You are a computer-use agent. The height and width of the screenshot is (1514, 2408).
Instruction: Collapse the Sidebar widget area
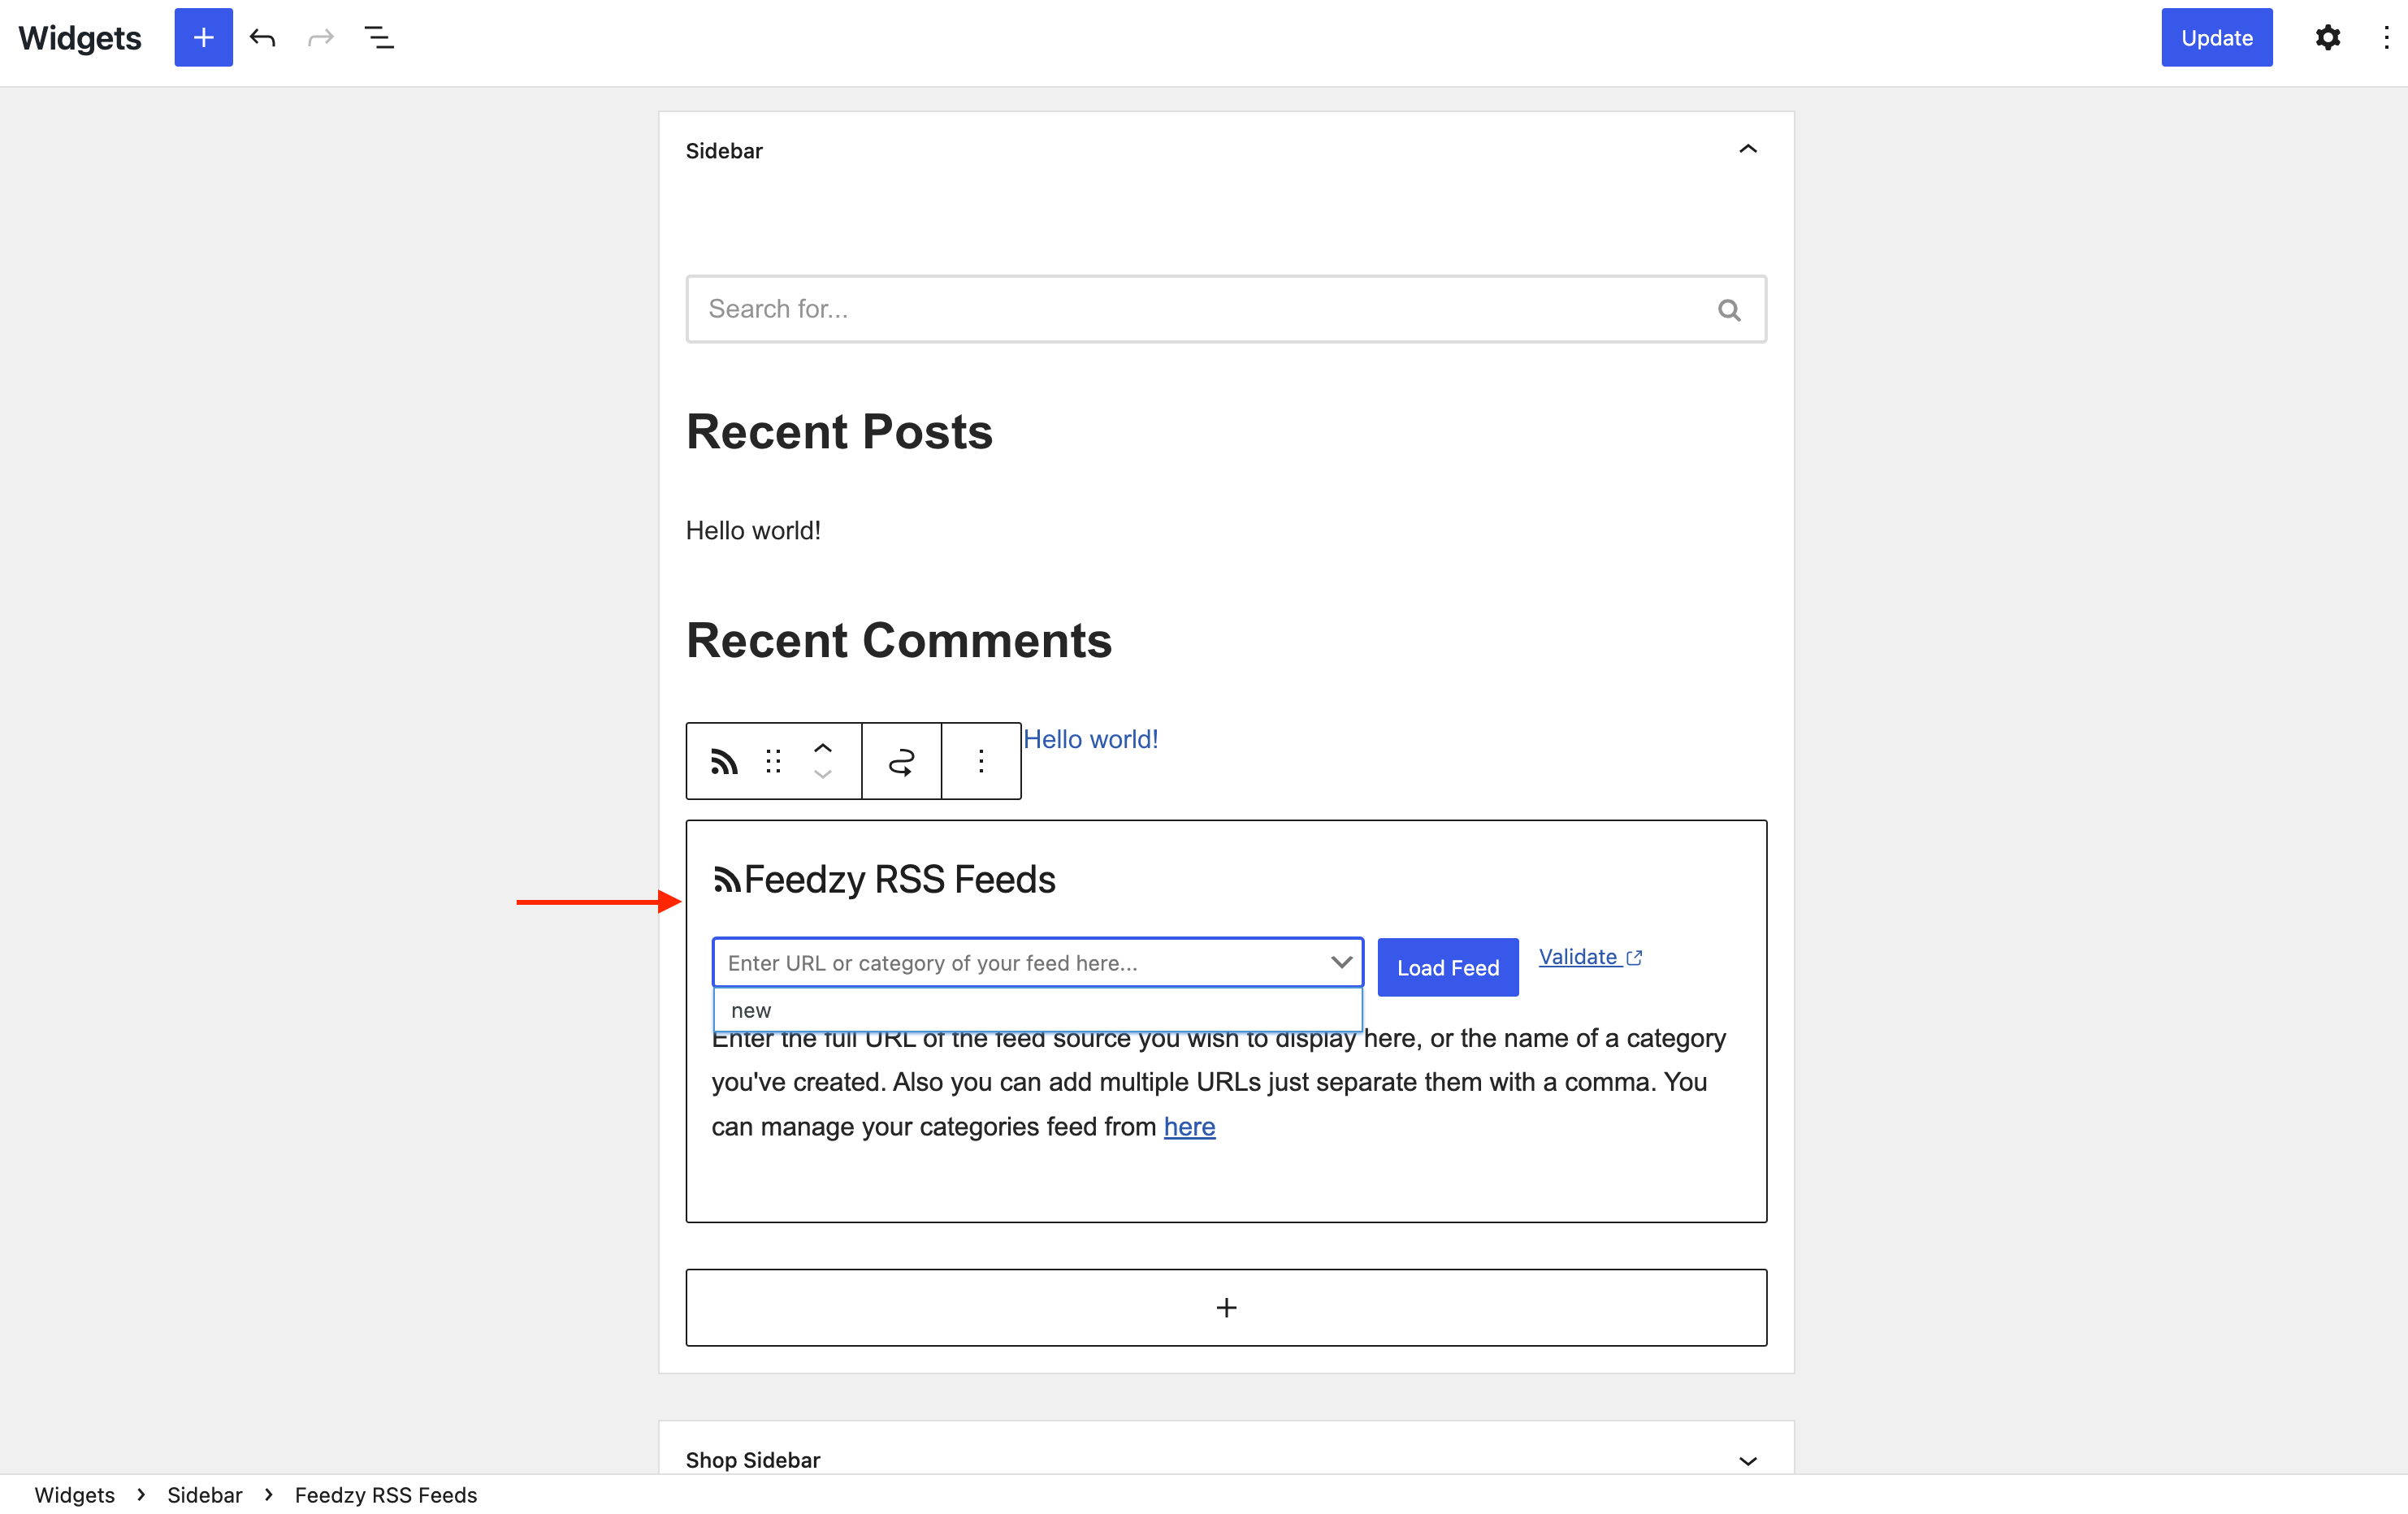(x=1747, y=150)
